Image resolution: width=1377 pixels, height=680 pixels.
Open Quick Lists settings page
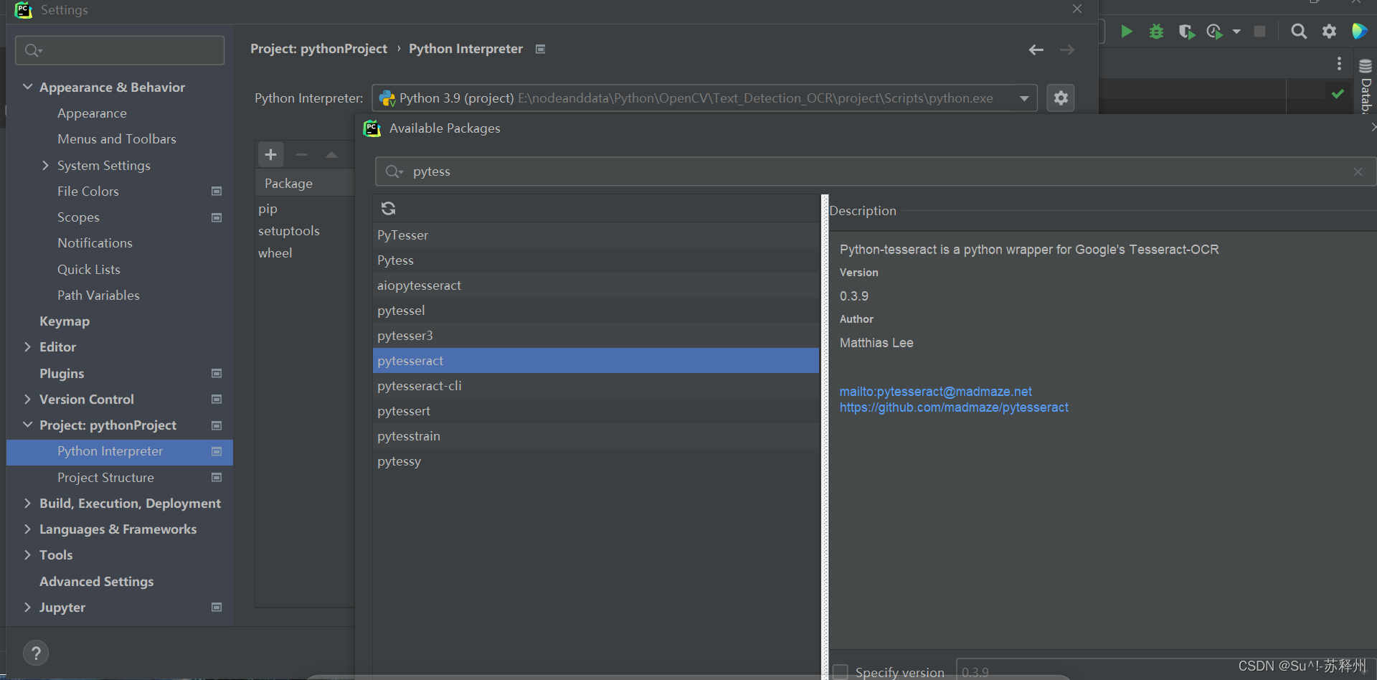coord(89,270)
